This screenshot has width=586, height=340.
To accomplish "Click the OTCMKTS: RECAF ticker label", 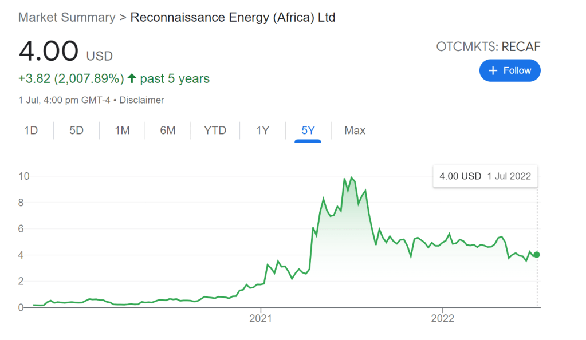I will [x=488, y=47].
